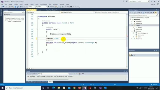Expand Form1.Designer.cs node

(x=134, y=33)
